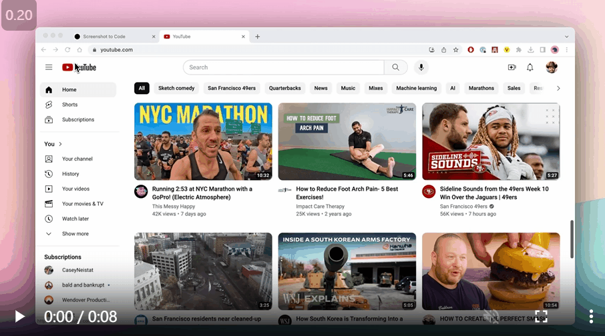Open Subscriptions in sidebar

(x=78, y=120)
